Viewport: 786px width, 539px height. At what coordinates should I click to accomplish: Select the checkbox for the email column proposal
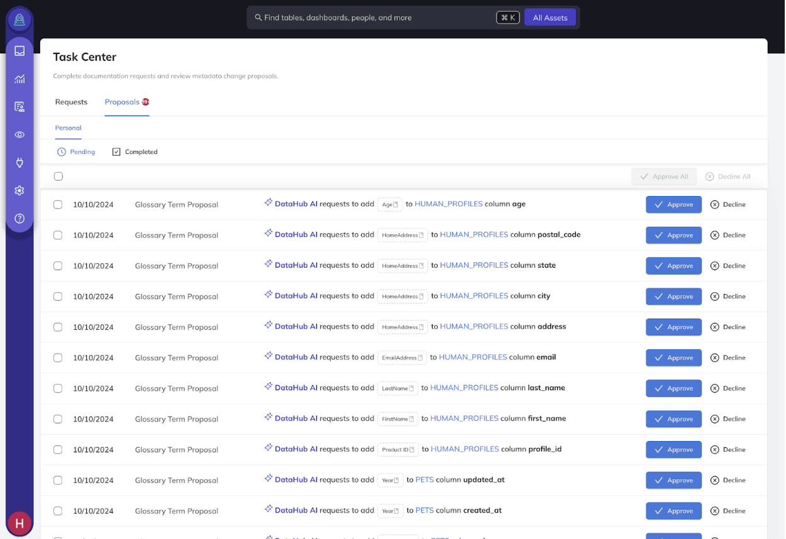tap(58, 358)
